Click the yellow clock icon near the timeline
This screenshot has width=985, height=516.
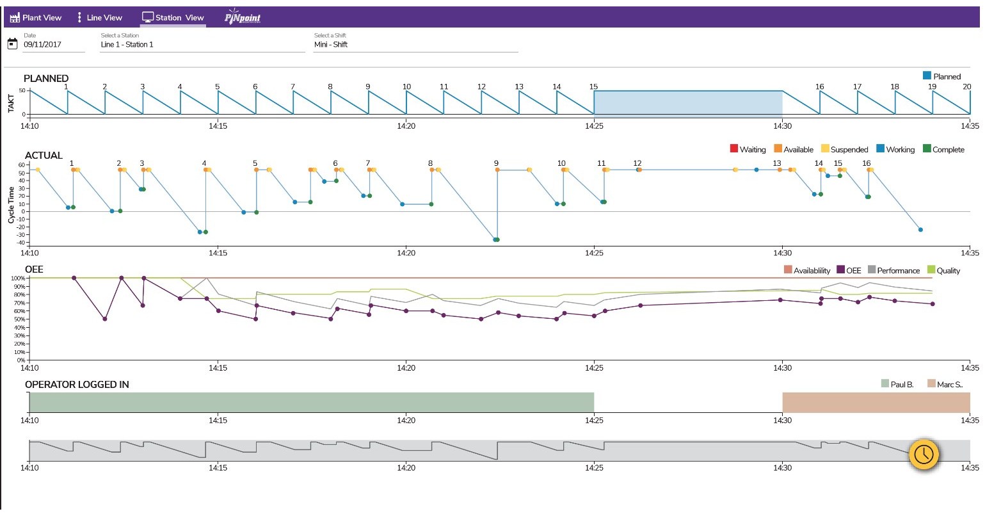pyautogui.click(x=923, y=455)
